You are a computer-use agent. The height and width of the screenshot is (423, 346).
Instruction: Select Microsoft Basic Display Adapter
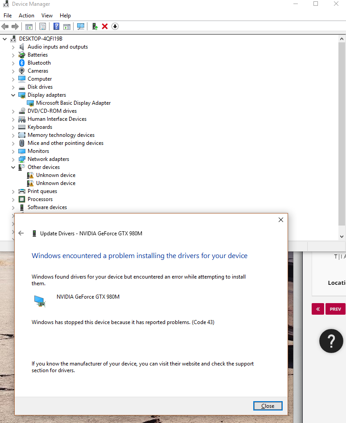(x=74, y=103)
